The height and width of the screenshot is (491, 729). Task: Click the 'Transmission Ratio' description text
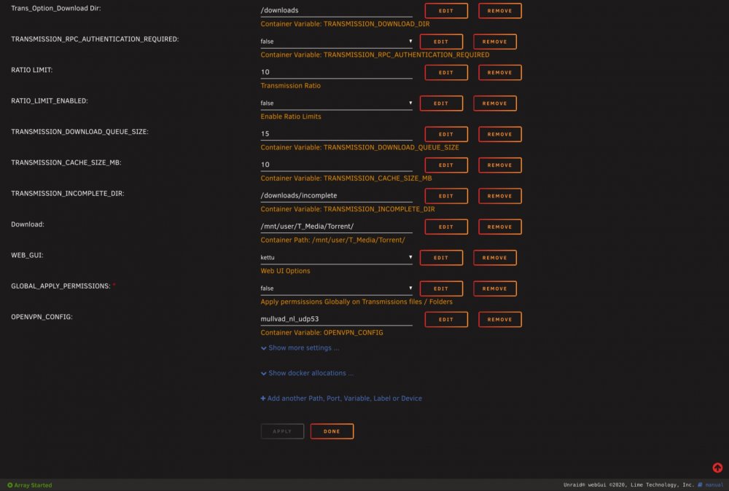tap(291, 85)
